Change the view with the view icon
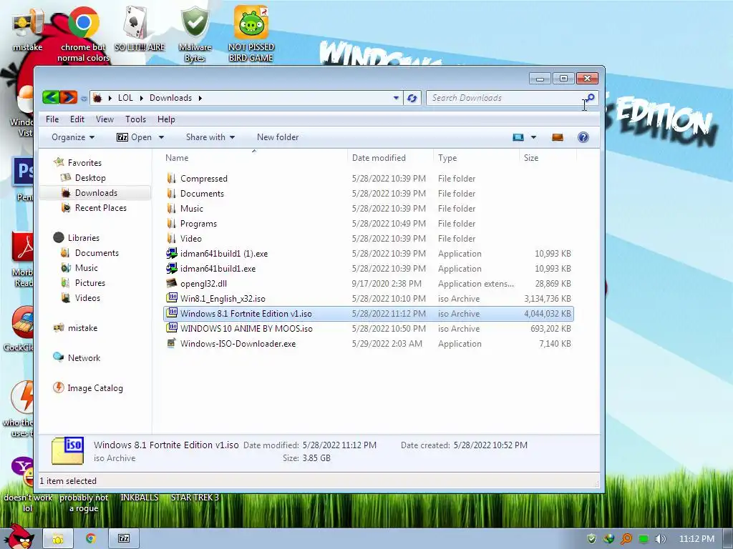Image resolution: width=733 pixels, height=549 pixels. tap(518, 137)
